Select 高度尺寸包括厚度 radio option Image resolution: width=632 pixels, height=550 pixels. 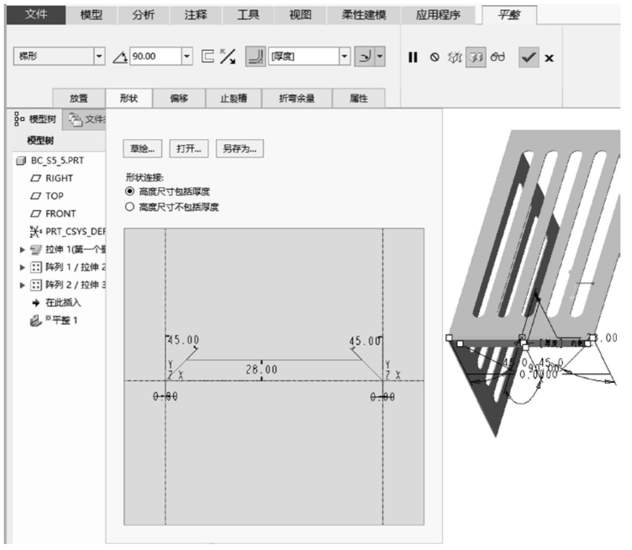(x=129, y=191)
